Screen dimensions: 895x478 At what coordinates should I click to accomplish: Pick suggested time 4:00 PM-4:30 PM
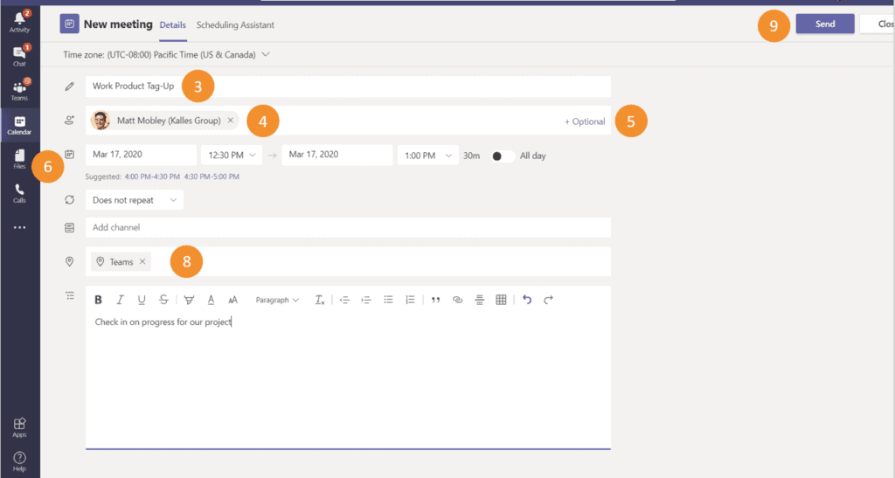(x=152, y=177)
